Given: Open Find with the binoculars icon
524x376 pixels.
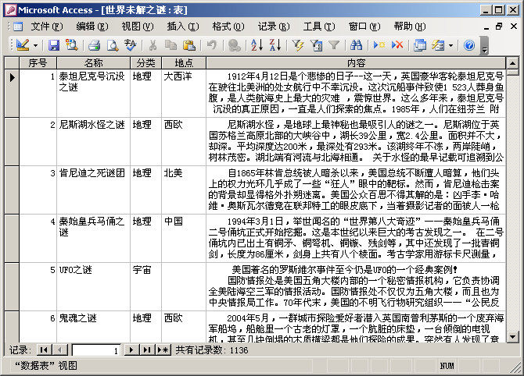Looking at the screenshot, I should click(356, 45).
